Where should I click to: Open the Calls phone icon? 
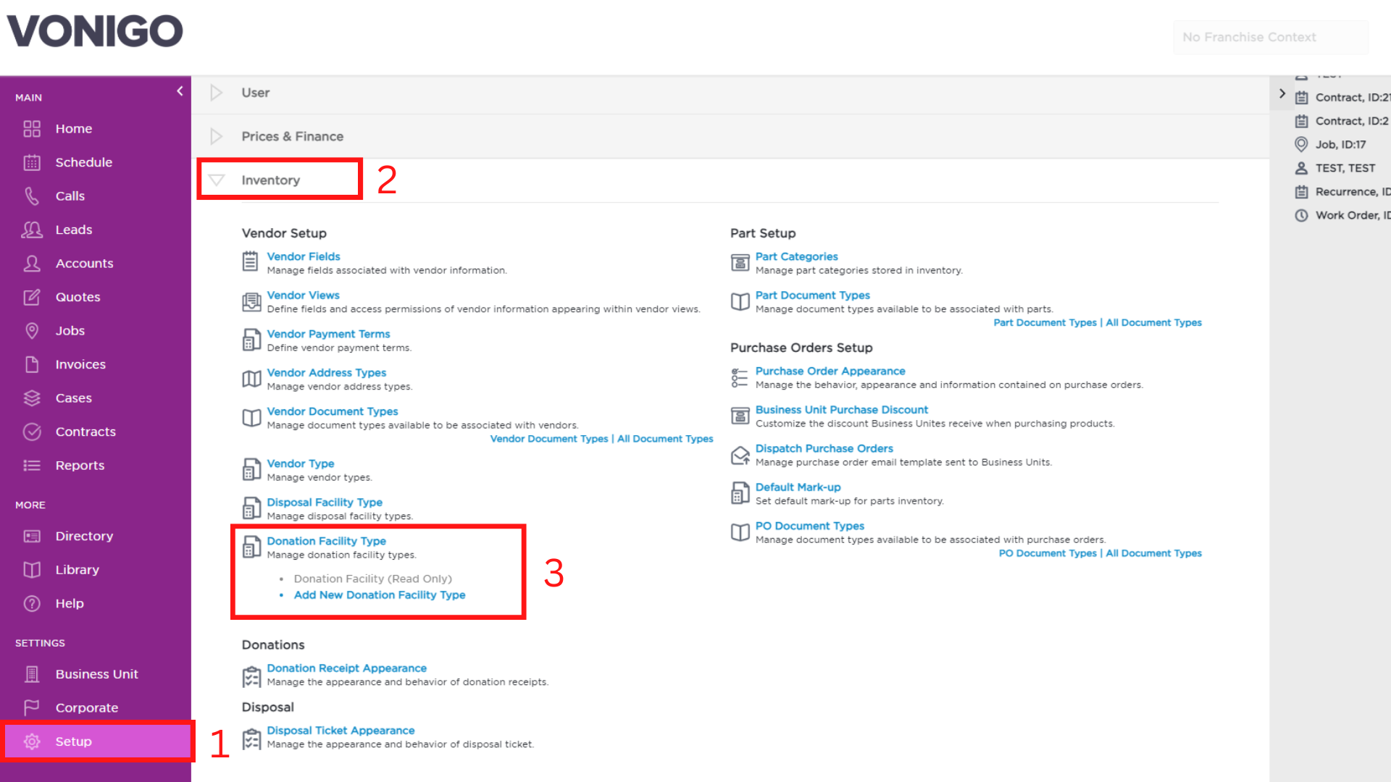pyautogui.click(x=32, y=196)
